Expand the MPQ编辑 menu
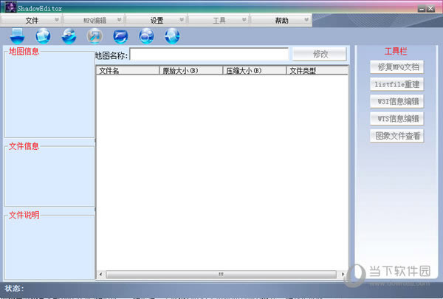 click(95, 21)
